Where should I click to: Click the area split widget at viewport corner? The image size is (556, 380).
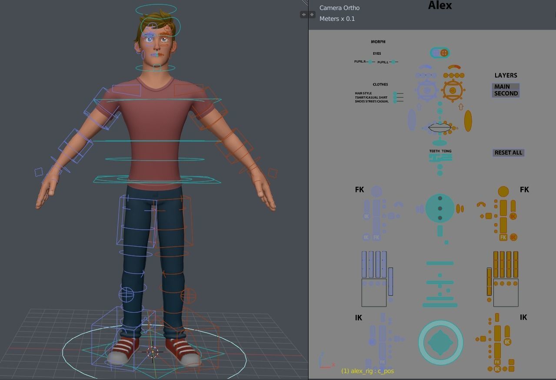click(305, 3)
